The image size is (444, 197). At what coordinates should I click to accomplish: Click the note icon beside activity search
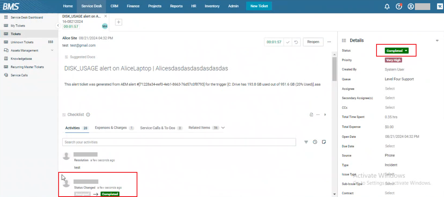pyautogui.click(x=324, y=142)
